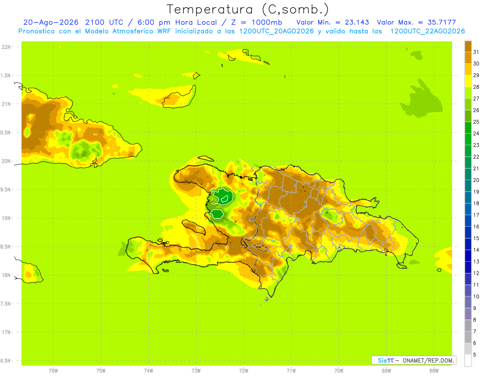Click the 72W longitude label
Image resolution: width=487 pixels, height=376 pixels.
pos(243,371)
